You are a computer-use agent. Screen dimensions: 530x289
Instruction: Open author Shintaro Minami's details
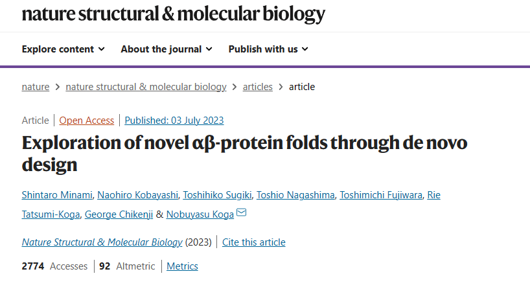click(57, 195)
